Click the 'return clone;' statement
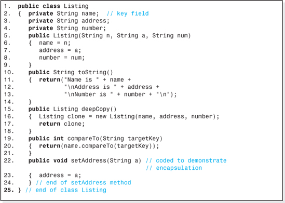285x203 pixels. (x=62, y=124)
